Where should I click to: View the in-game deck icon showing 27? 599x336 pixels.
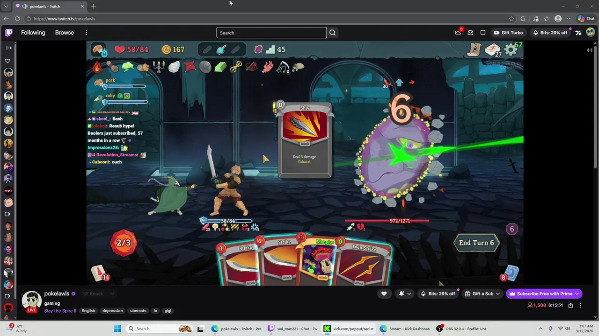pyautogui.click(x=493, y=50)
